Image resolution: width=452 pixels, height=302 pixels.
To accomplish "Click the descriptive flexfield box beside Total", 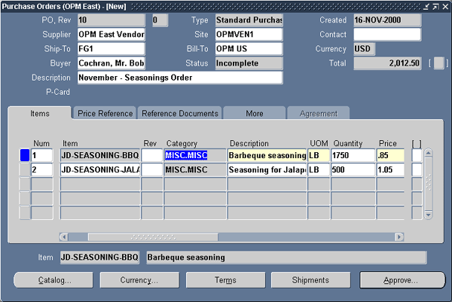I will click(x=438, y=63).
